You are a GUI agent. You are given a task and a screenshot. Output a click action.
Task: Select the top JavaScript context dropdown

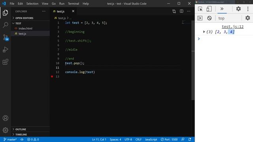tap(221, 18)
